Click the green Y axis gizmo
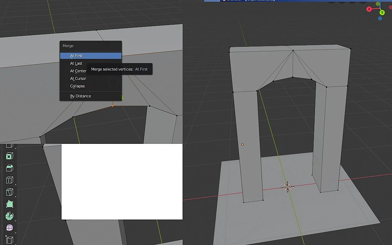The image size is (392, 245). [382, 12]
